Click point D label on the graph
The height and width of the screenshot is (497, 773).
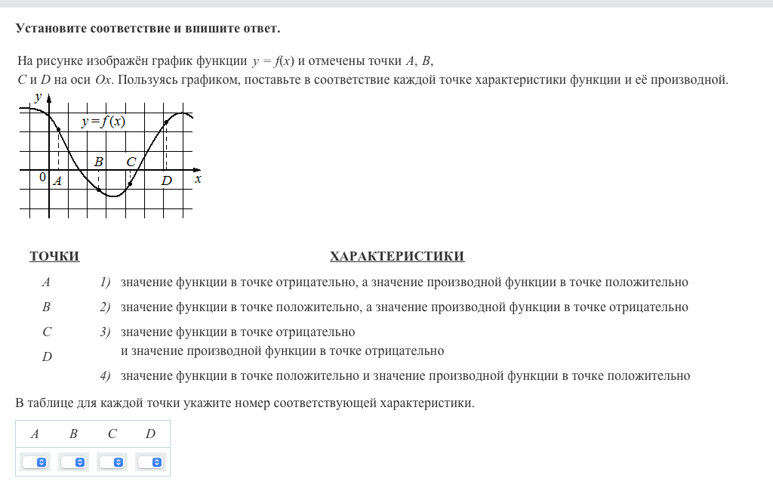click(166, 181)
